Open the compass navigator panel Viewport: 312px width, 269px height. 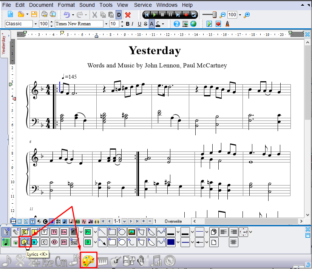pos(170,261)
